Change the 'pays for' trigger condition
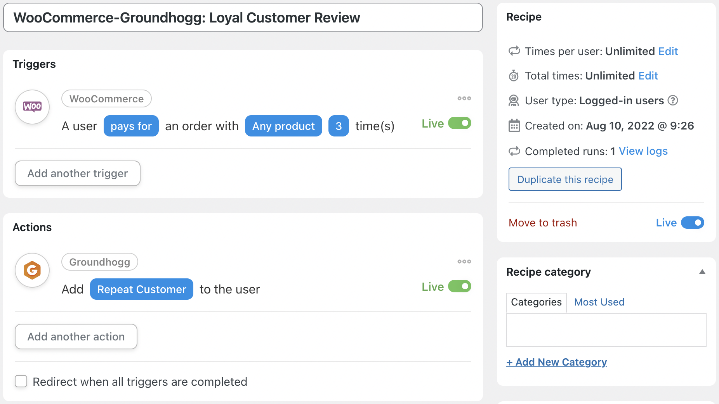719x404 pixels. point(131,126)
